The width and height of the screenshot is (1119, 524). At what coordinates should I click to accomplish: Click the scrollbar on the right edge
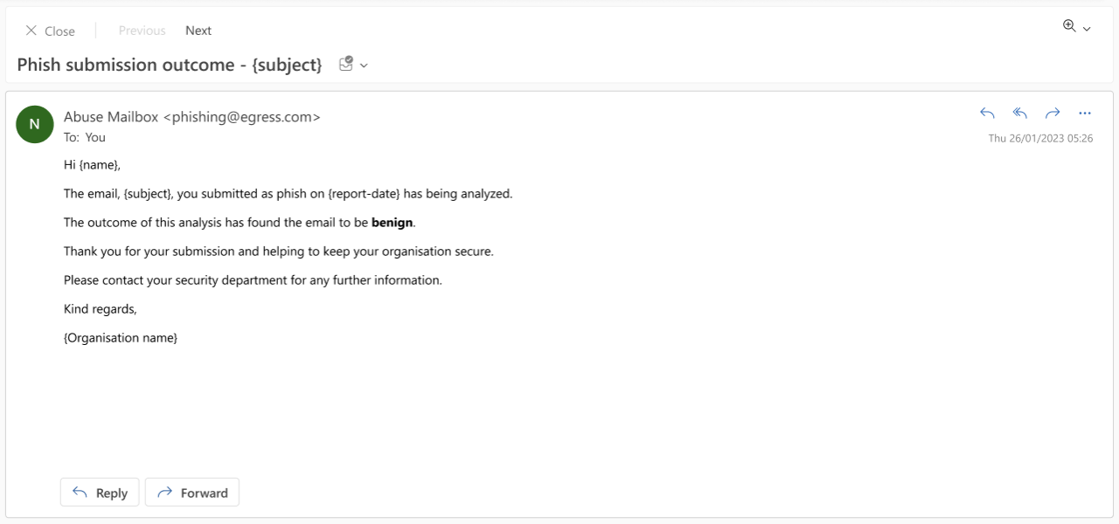click(x=1115, y=262)
